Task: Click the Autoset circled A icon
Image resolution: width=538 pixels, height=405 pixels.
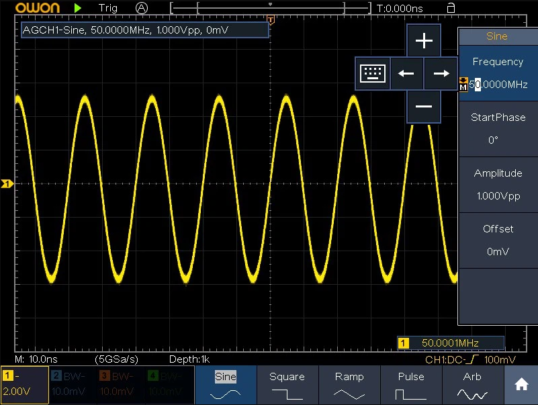Action: pyautogui.click(x=141, y=8)
